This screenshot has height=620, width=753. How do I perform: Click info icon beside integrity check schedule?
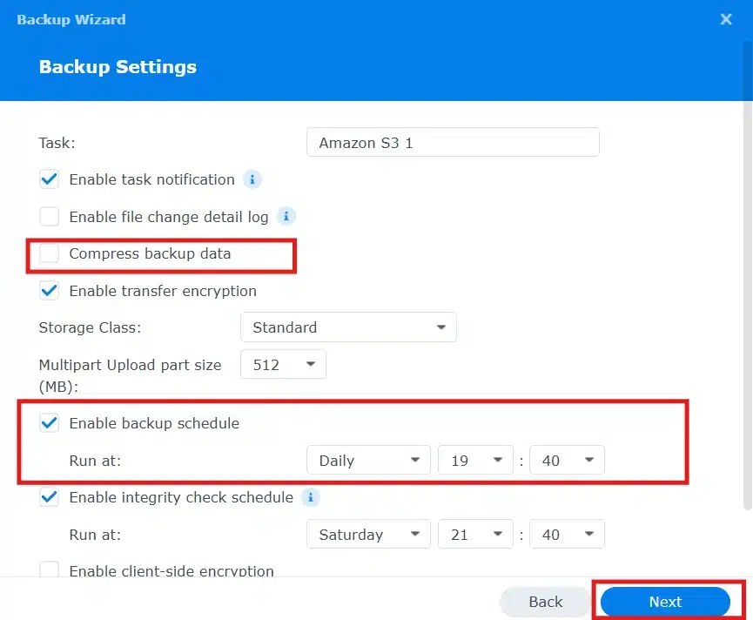click(x=310, y=498)
